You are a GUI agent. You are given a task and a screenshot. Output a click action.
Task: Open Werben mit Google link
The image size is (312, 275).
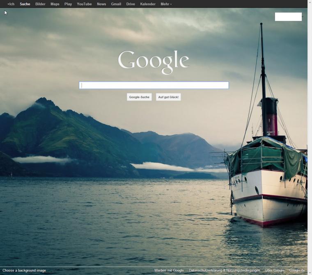pos(169,270)
